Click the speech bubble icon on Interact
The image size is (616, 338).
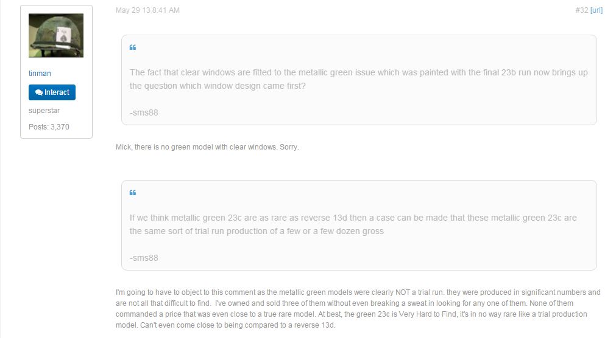tap(39, 92)
